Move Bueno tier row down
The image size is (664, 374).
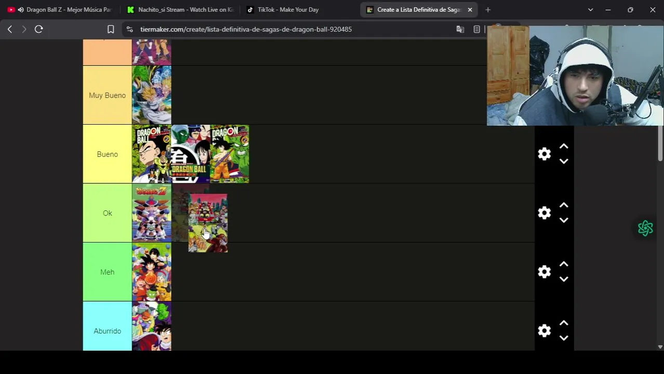coord(564,162)
